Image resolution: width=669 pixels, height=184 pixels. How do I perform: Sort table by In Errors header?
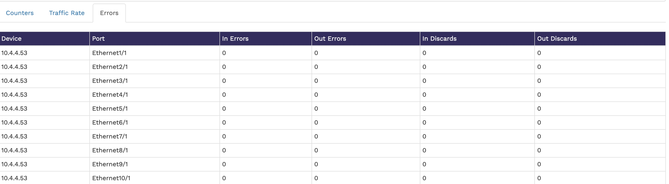(x=235, y=39)
